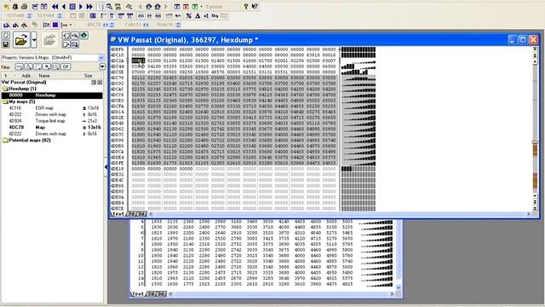Click second icon beside VW Passat (Original) title

tap(100, 83)
